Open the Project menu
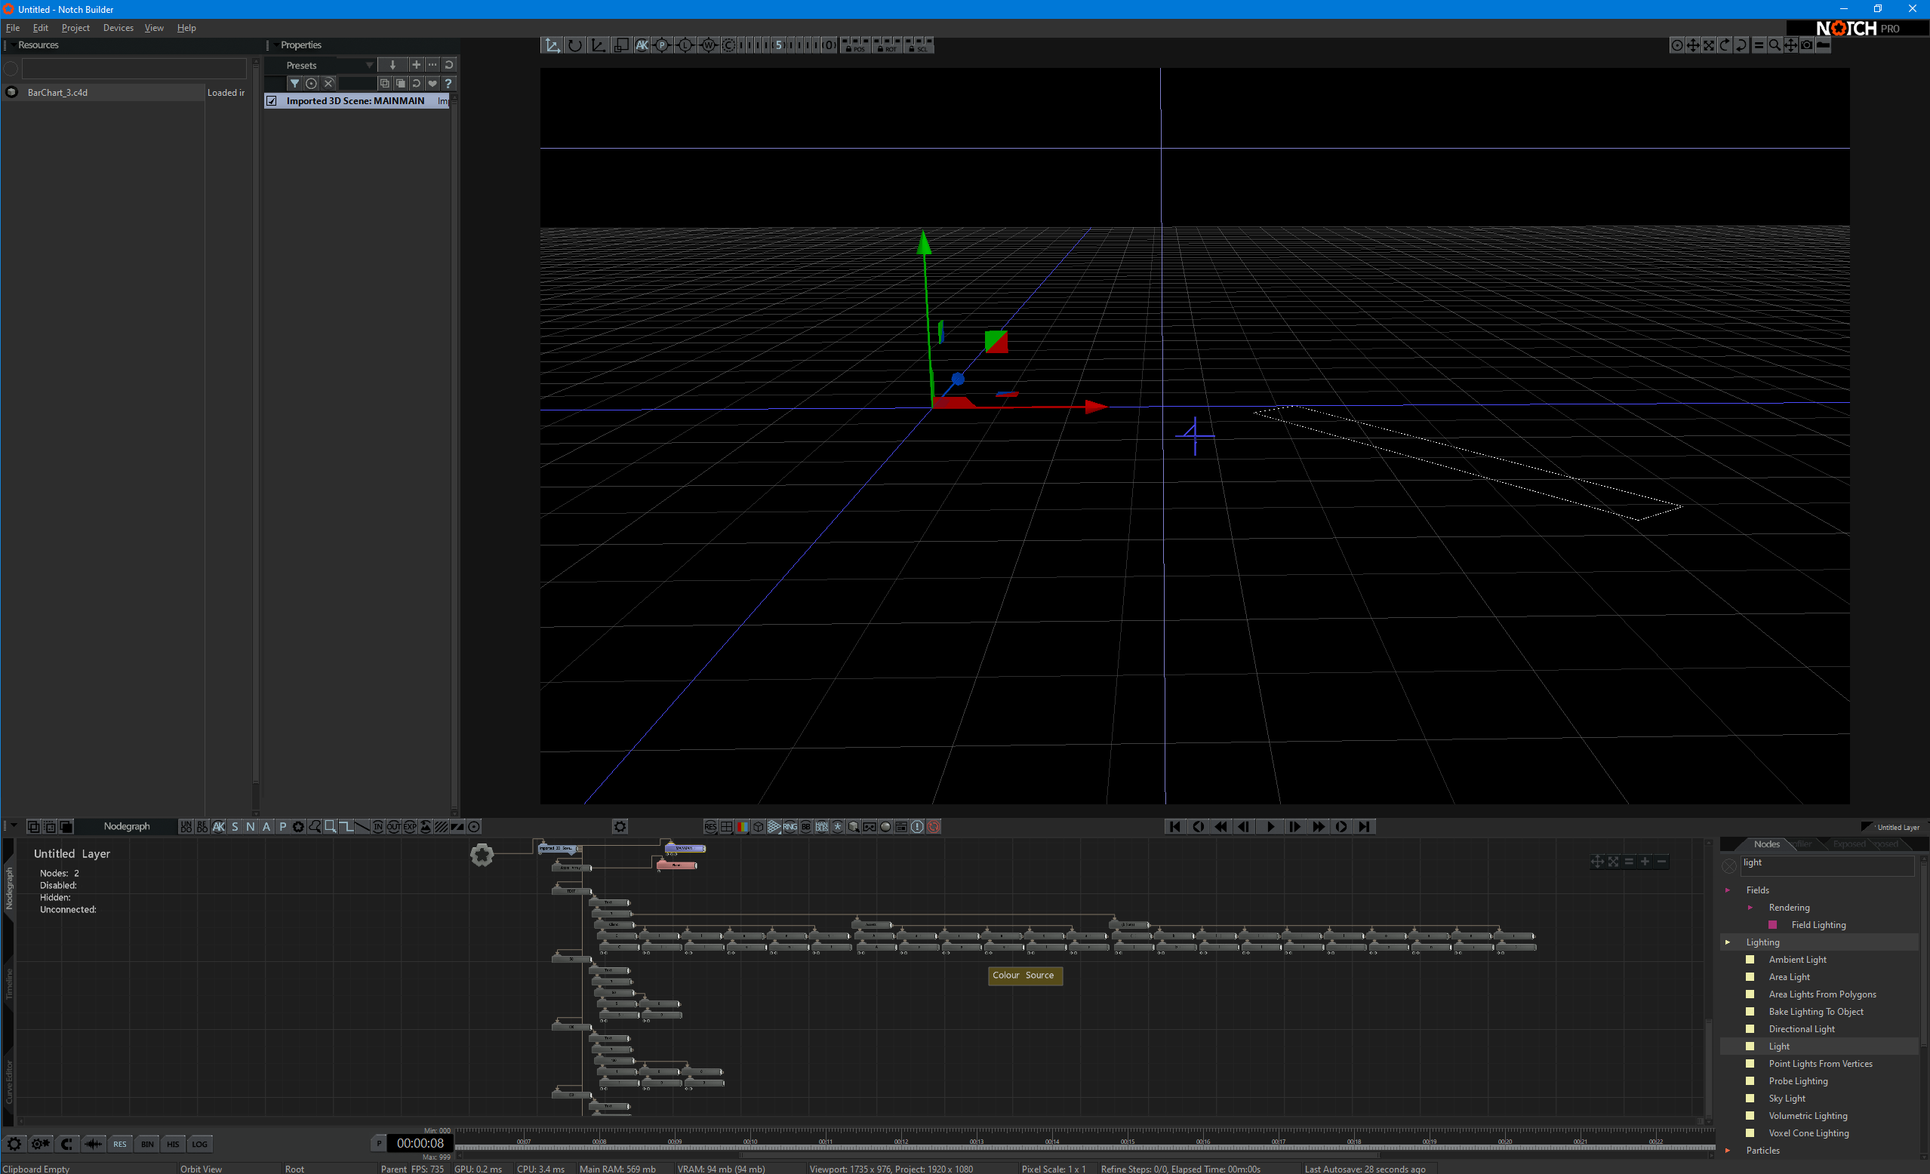Image resolution: width=1930 pixels, height=1174 pixels. coord(75,27)
